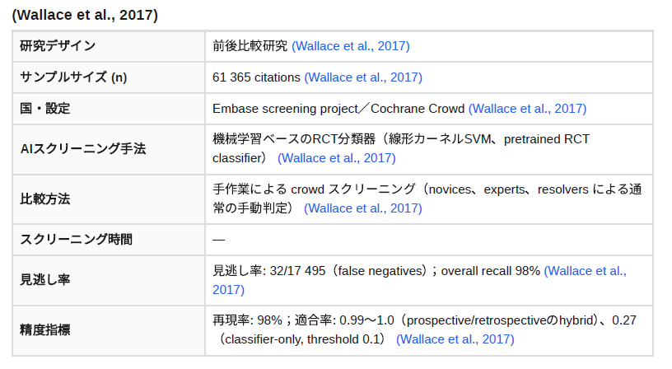Select the text 見逃し率: 32/17 495
The height and width of the screenshot is (369, 672).
tap(269, 271)
